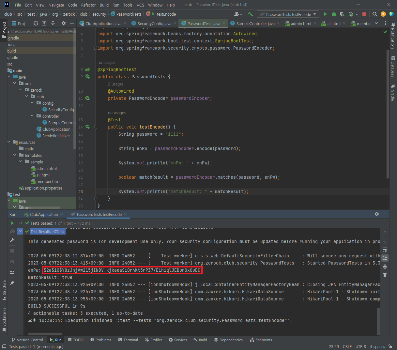Click the green inspection checkmark in the editor corner

pos(385,32)
